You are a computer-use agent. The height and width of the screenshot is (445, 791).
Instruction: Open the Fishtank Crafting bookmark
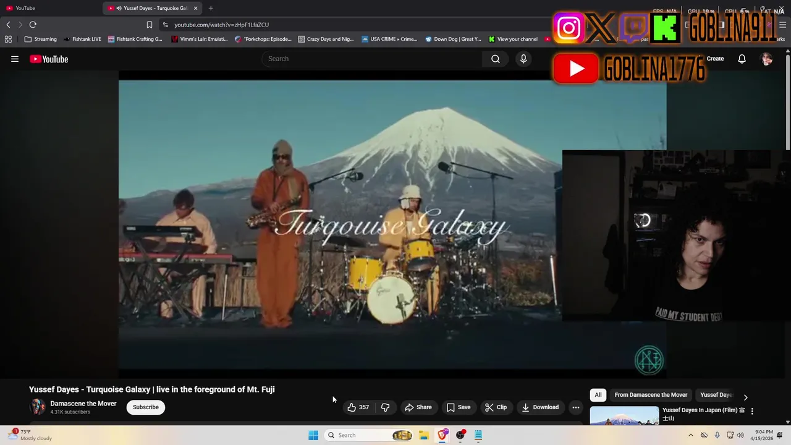coord(135,39)
